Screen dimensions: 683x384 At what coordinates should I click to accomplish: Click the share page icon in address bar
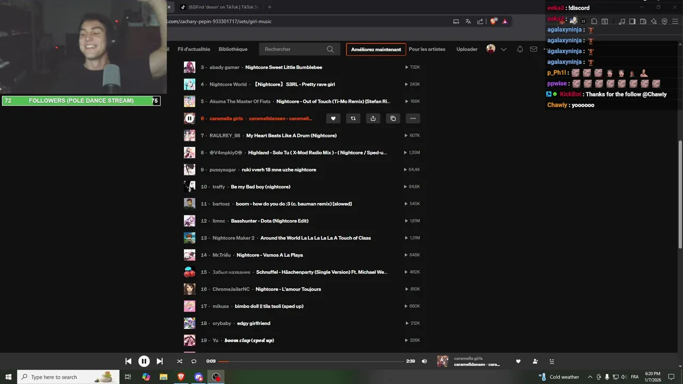coord(480,21)
